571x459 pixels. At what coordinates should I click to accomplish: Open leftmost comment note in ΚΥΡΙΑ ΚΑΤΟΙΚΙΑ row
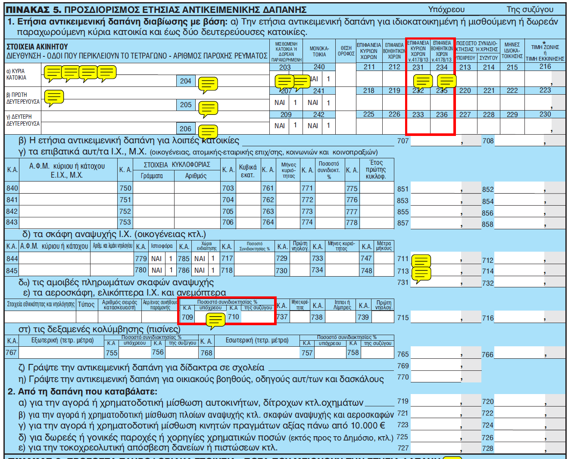(53, 74)
